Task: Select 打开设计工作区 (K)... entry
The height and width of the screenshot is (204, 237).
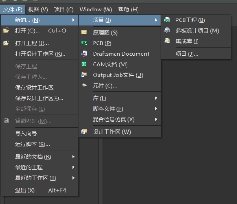Action: (39, 54)
